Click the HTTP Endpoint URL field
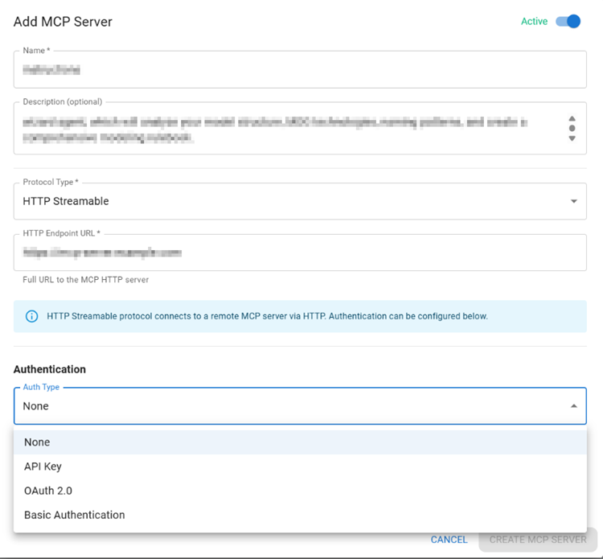Screen dimensions: 603x559 (x=299, y=253)
